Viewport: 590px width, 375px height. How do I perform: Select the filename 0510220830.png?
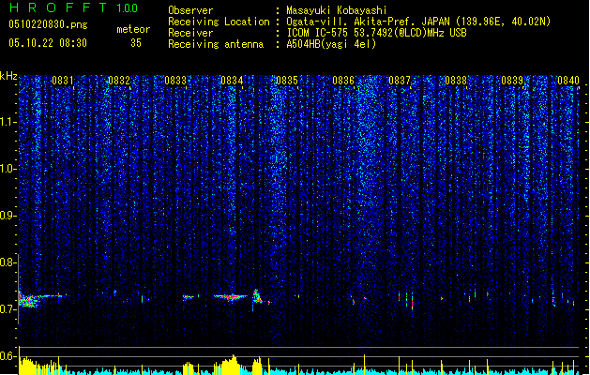[48, 24]
